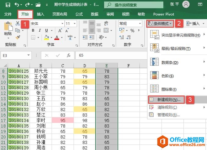Open 数据条 submenu
Image resolution: width=207 pixels, height=150 pixels.
click(178, 62)
